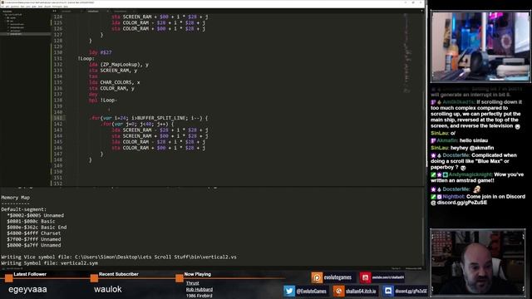Open SinLau's profile from the 'o/' message
Screen dimensions: 532x299
(440, 133)
